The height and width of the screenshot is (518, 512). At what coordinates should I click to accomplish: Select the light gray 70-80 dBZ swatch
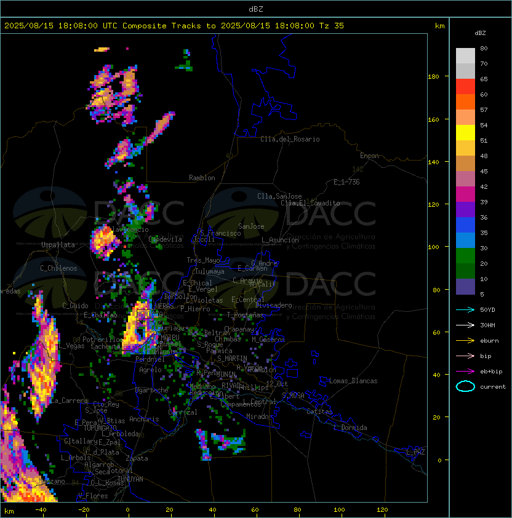pos(465,56)
